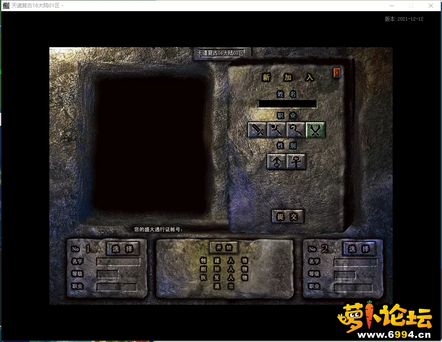This screenshot has width=442, height=342.
Task: Click 删除人物 to delete a character
Action: point(224,269)
